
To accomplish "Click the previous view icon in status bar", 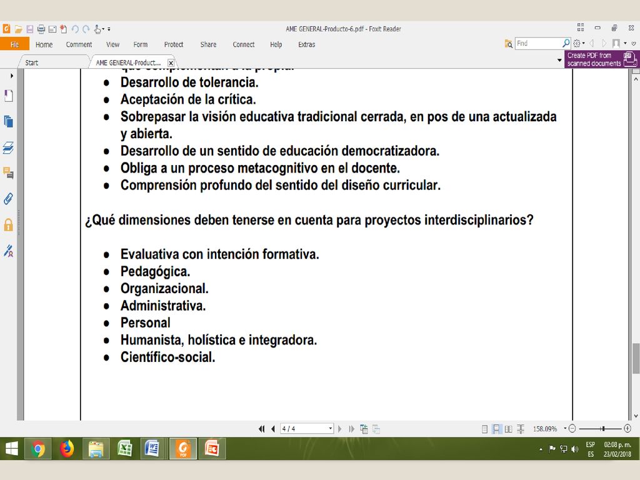I will pos(364,429).
